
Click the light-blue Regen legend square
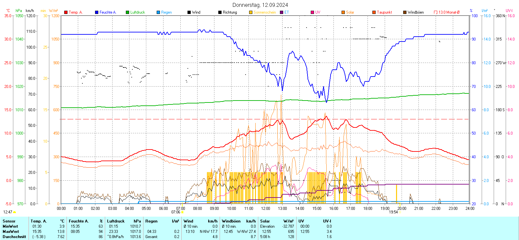pos(158,12)
